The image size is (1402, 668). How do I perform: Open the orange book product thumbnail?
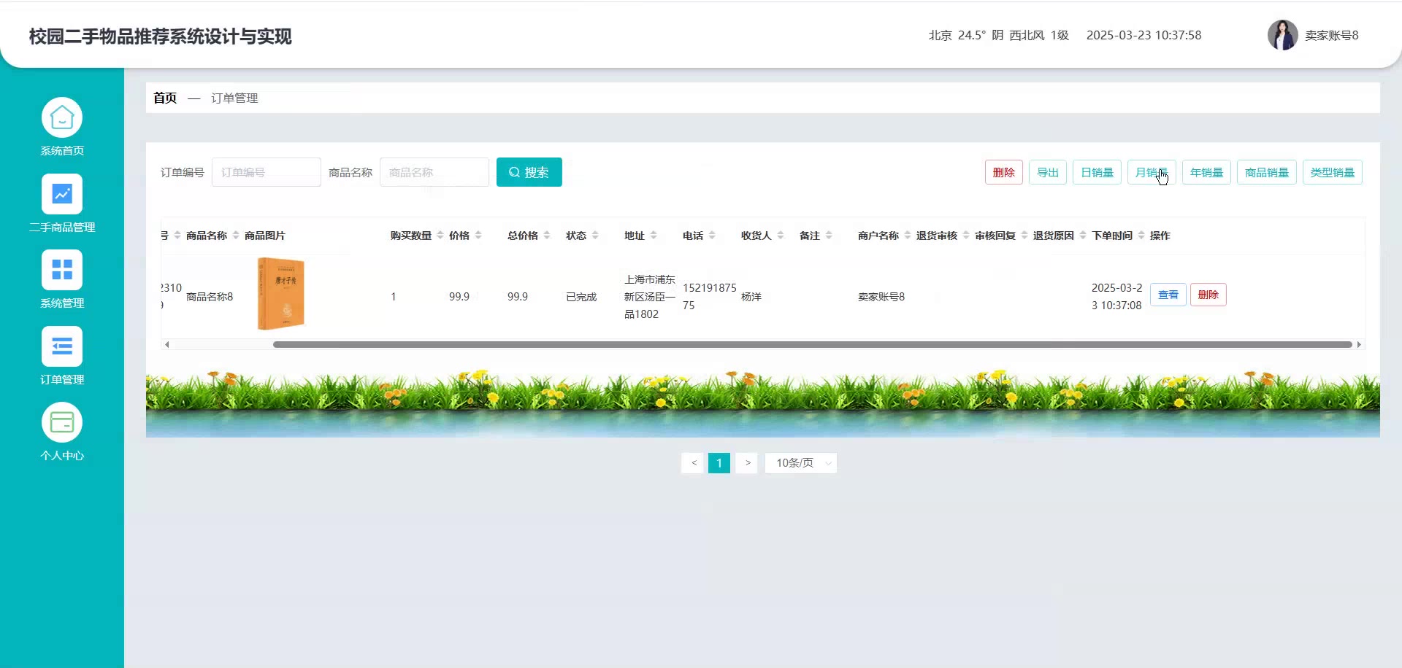[x=281, y=294]
